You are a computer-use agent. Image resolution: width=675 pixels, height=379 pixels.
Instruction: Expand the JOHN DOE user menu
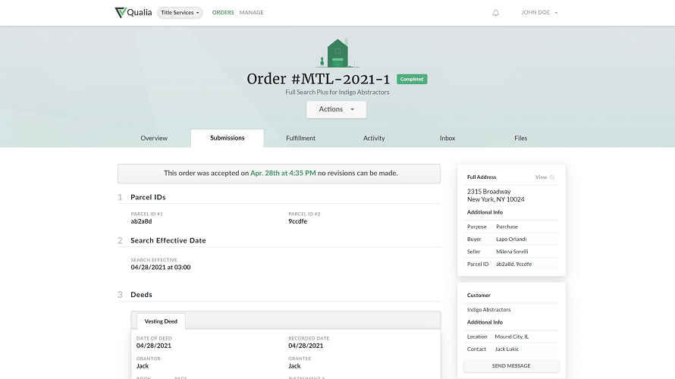click(539, 13)
